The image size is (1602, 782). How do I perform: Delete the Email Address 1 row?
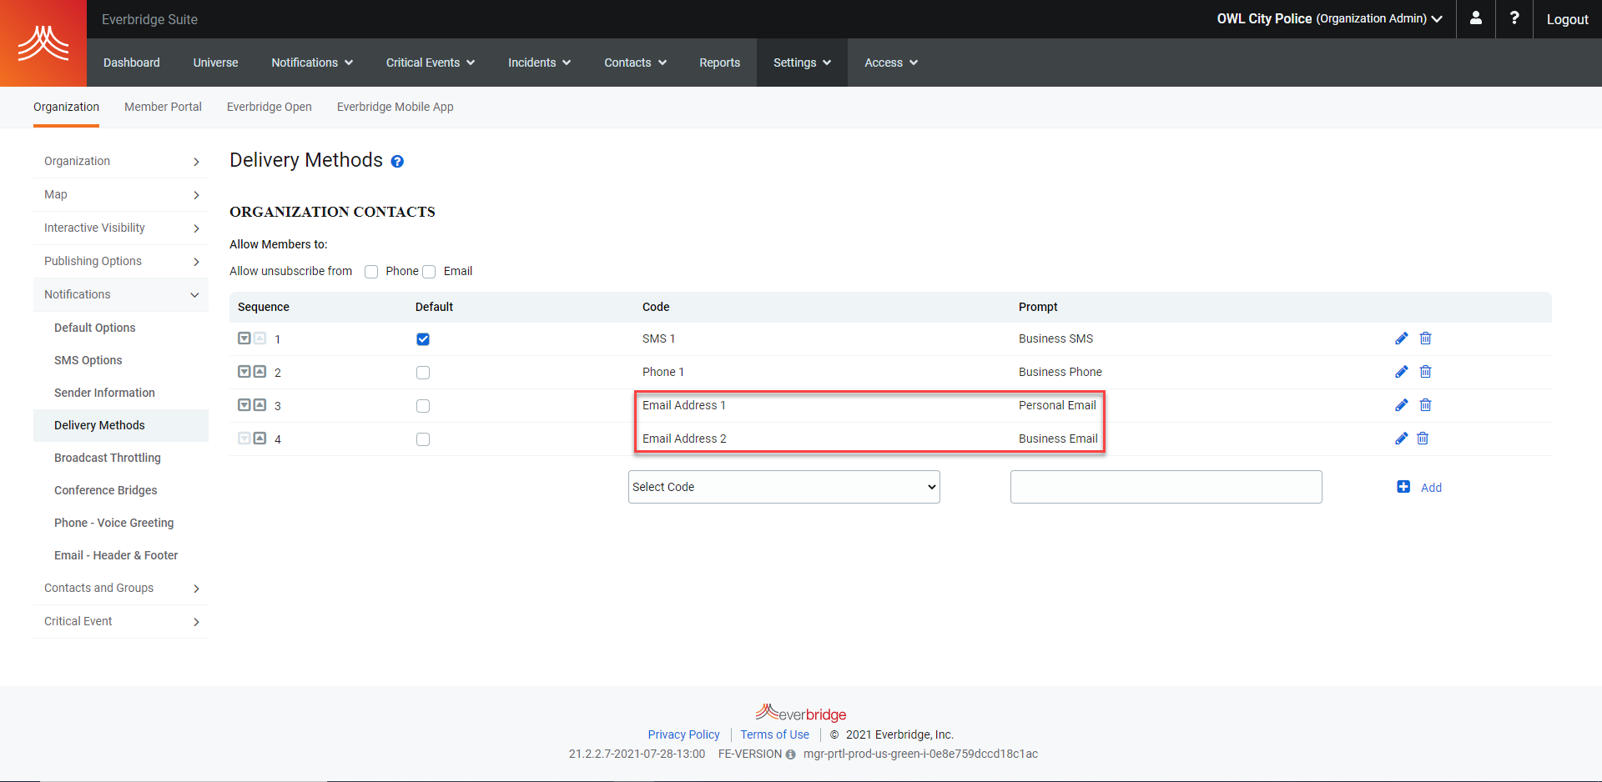tap(1425, 405)
